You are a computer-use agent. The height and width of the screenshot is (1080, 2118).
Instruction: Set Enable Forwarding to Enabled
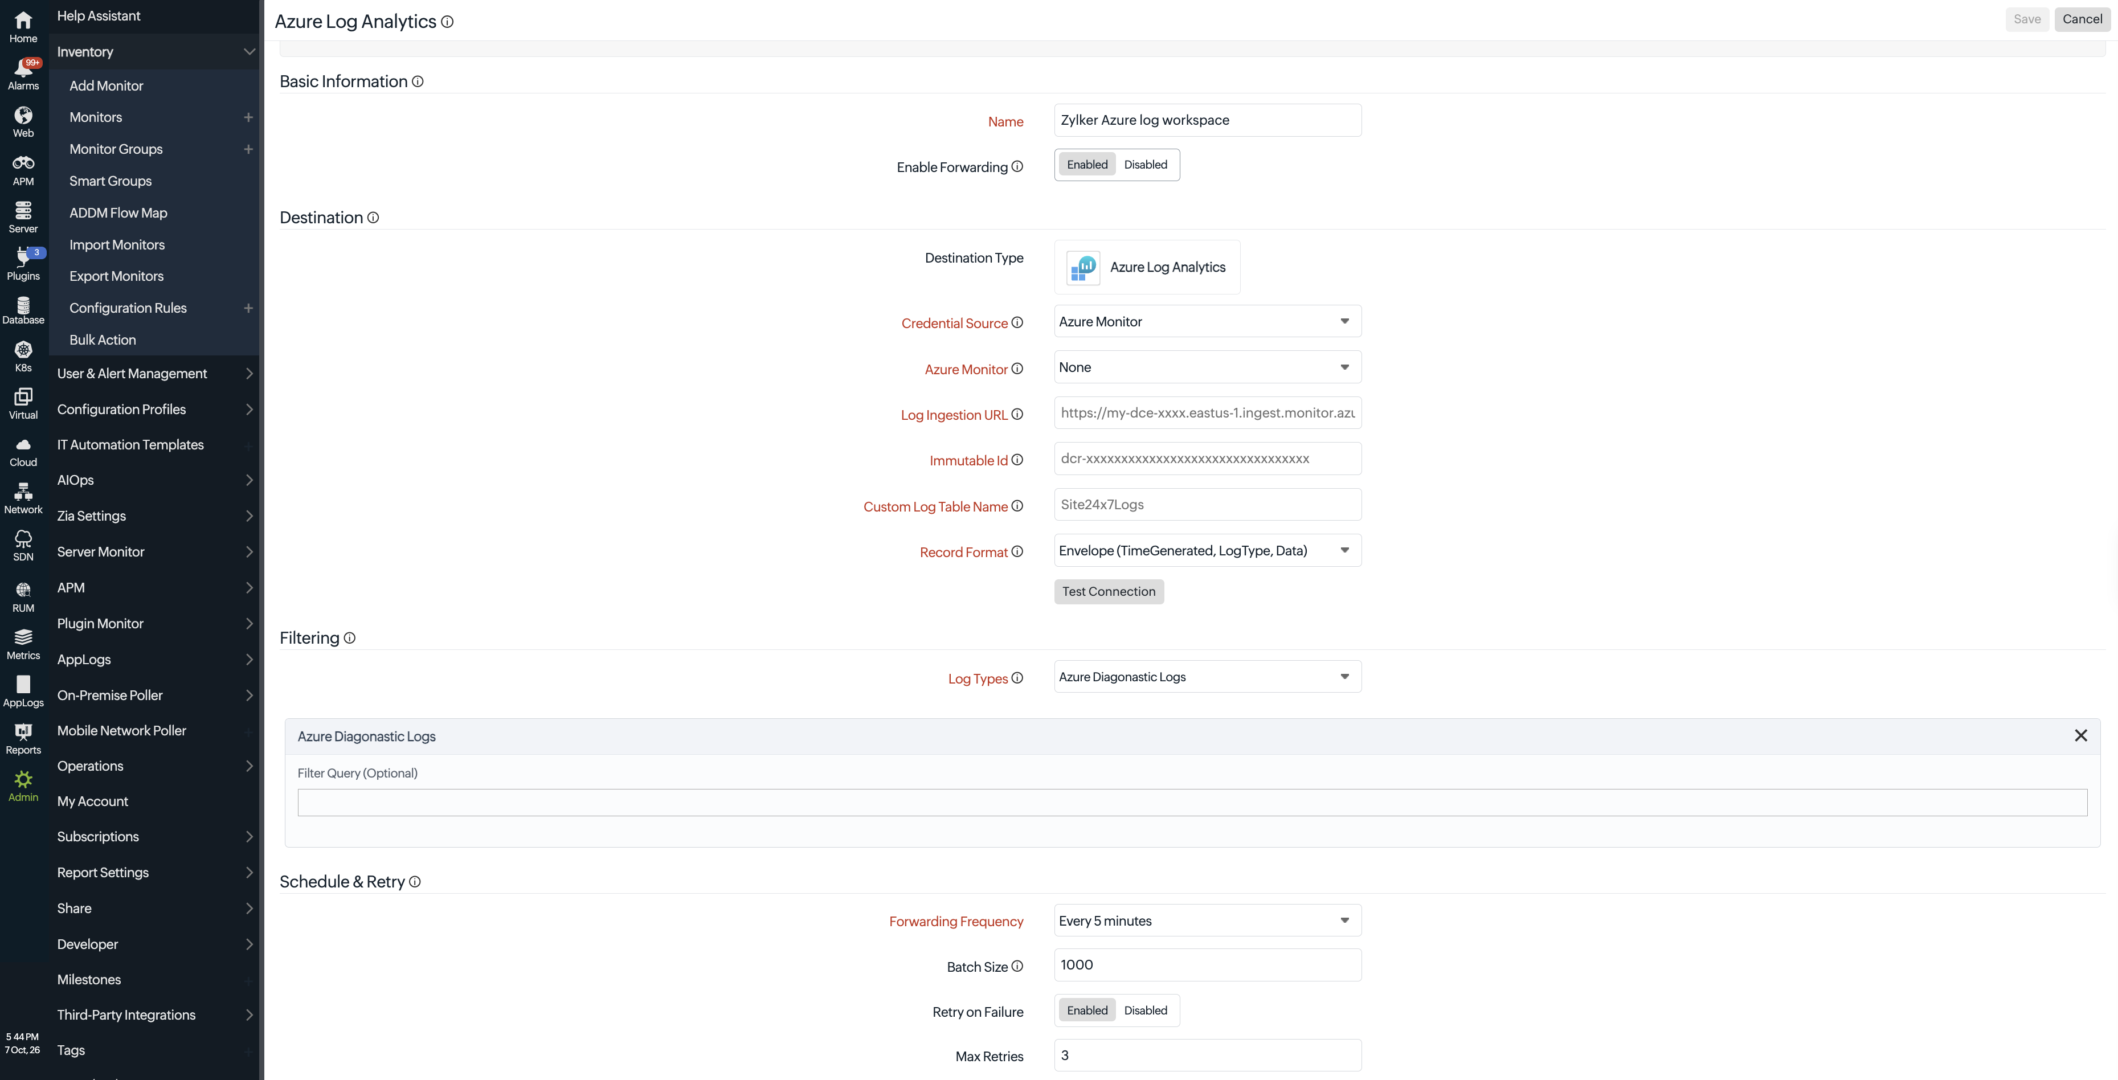[1087, 165]
